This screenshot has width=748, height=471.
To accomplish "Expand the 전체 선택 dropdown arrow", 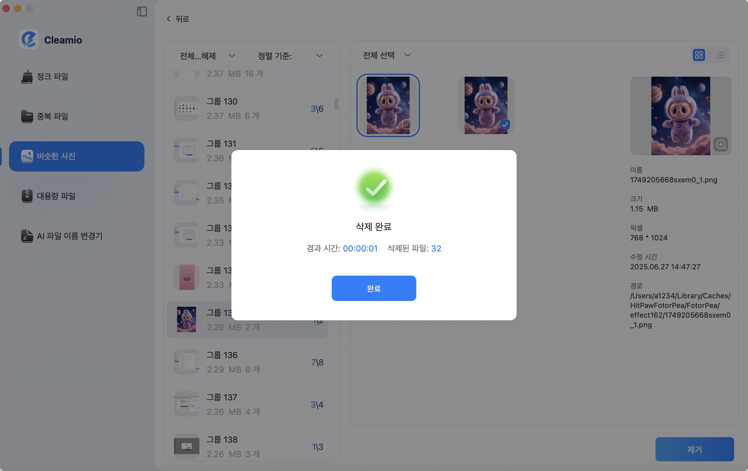I will (408, 55).
